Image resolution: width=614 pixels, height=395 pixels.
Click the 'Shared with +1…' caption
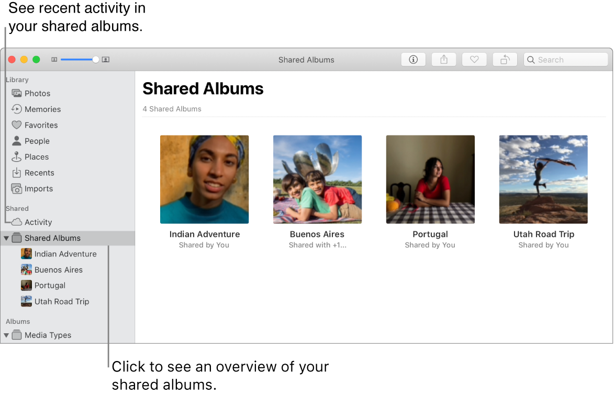pos(318,245)
